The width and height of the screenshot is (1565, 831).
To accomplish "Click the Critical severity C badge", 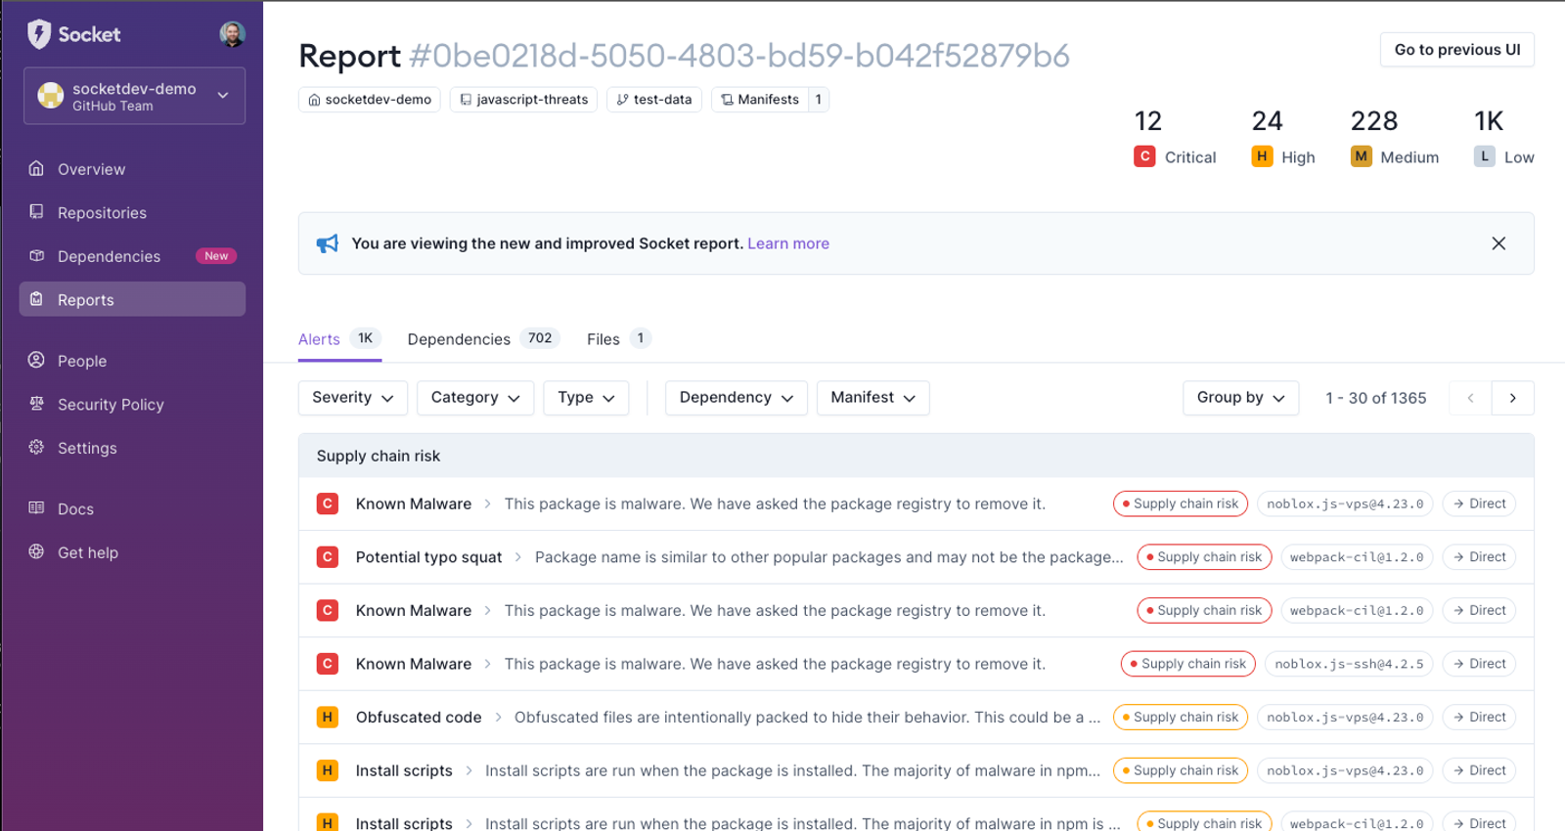I will 1144,156.
